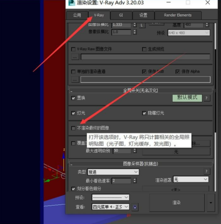The image size is (221, 224).
Task: Adjust the 最大透明级别 spinner
Action: click(135, 150)
